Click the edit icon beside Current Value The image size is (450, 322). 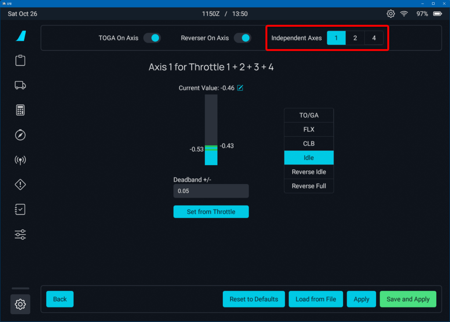tap(240, 88)
